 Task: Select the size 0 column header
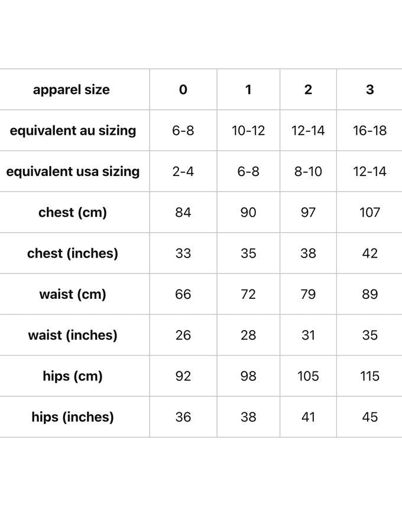183,90
